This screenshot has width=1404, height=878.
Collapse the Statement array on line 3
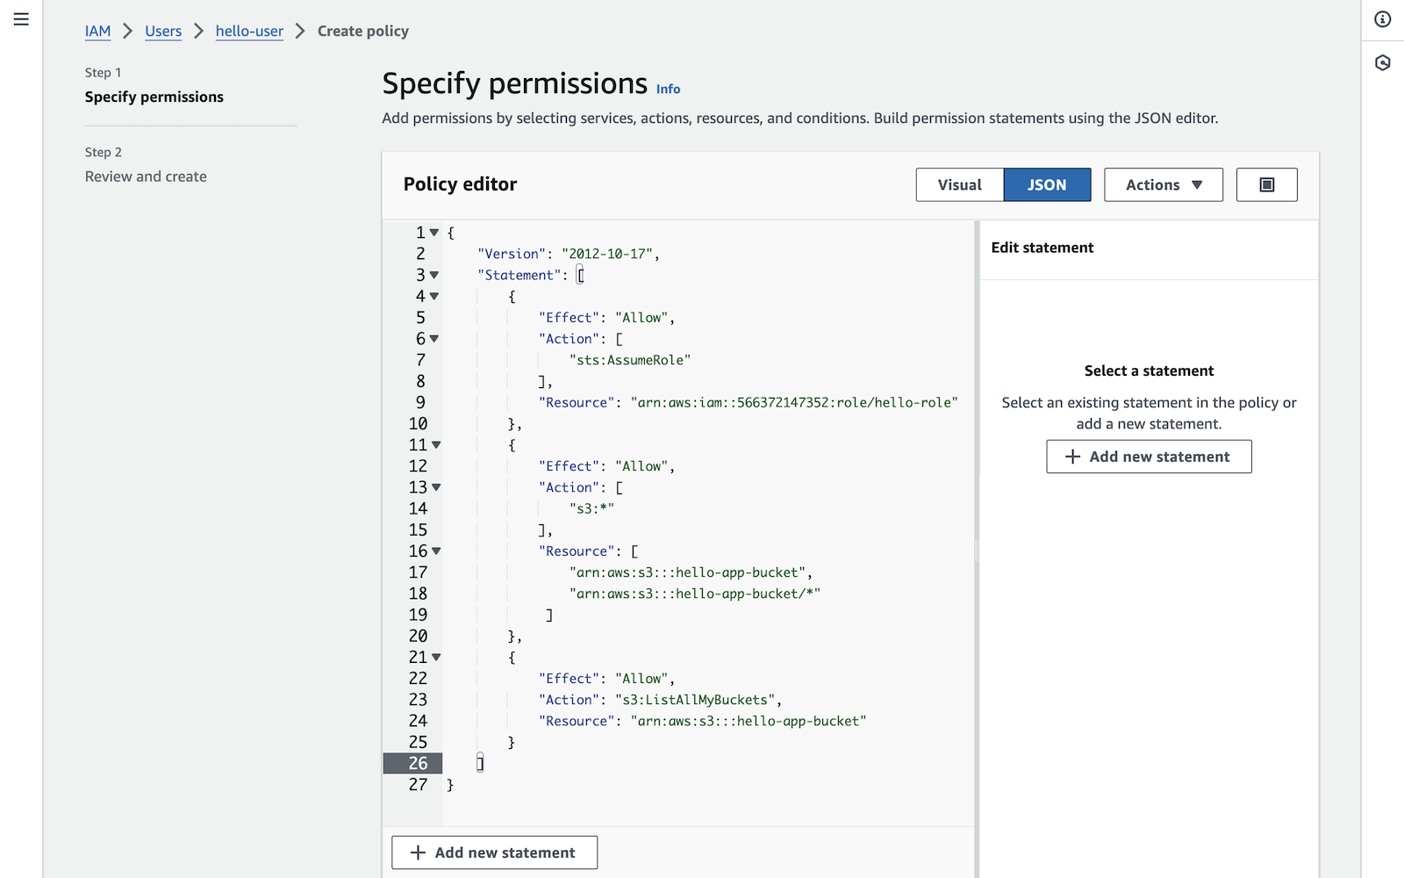coord(434,275)
